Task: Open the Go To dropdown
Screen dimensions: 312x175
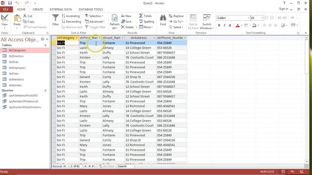Action: coord(176,21)
